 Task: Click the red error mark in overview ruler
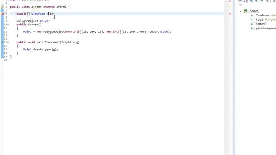[x=230, y=14]
